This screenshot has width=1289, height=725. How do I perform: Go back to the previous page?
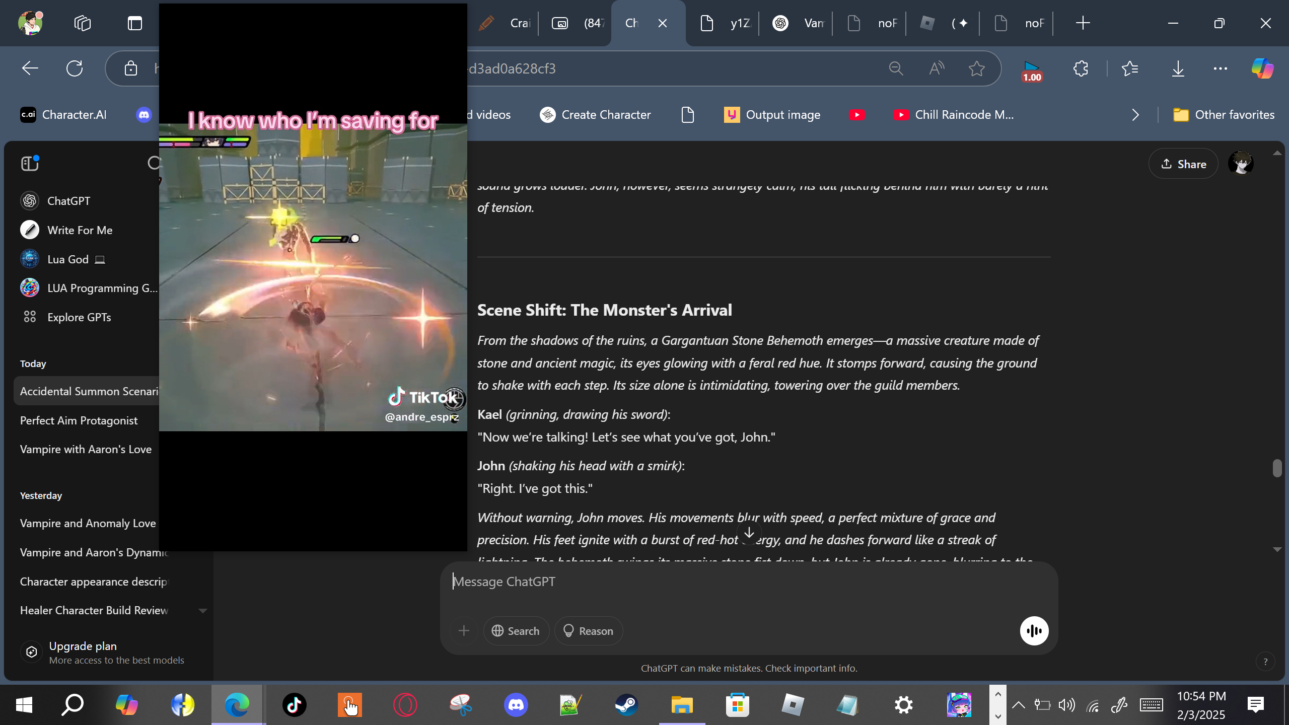(30, 68)
